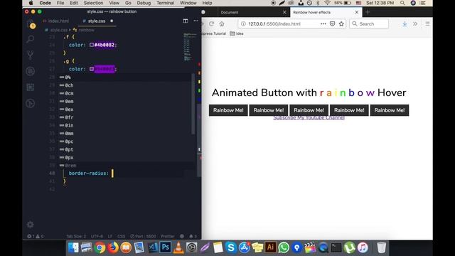This screenshot has width=455, height=256.
Task: Open the Debug menu
Action: pos(144,3)
